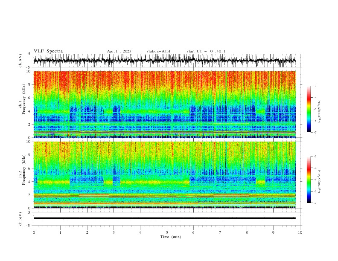The height and width of the screenshot is (261, 338).
Task: Click the ch.2 spectrogram panel
Action: [x=165, y=175]
